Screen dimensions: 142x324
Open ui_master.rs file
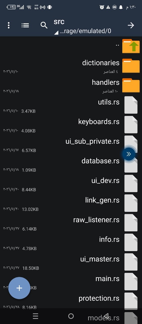coord(71,262)
